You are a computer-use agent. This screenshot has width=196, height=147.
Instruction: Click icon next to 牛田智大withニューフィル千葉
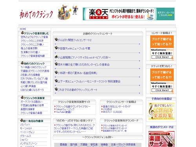(x=56, y=48)
